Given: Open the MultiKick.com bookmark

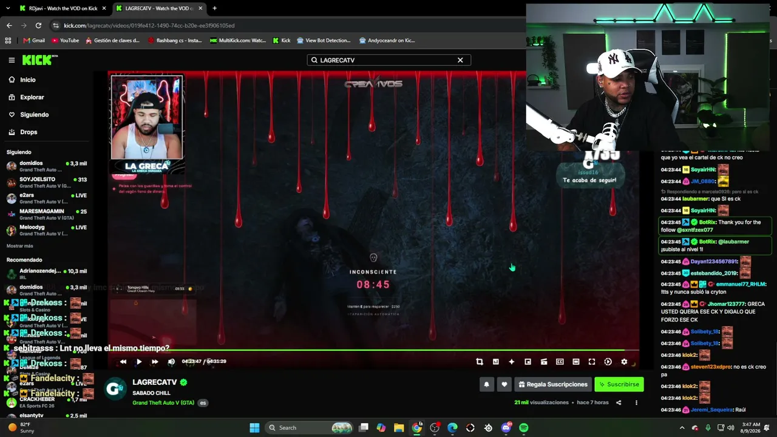Looking at the screenshot, I should pyautogui.click(x=238, y=41).
